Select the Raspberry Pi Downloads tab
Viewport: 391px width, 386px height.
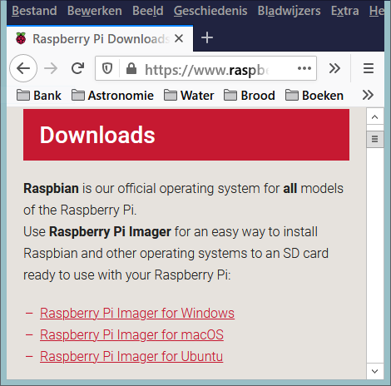[x=100, y=39]
